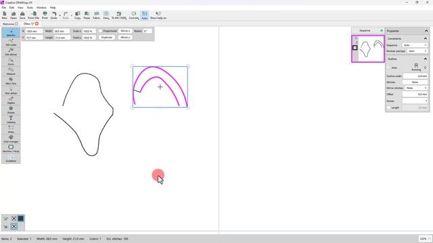Click the no-fill X swatch beside the dark color

tap(14, 219)
